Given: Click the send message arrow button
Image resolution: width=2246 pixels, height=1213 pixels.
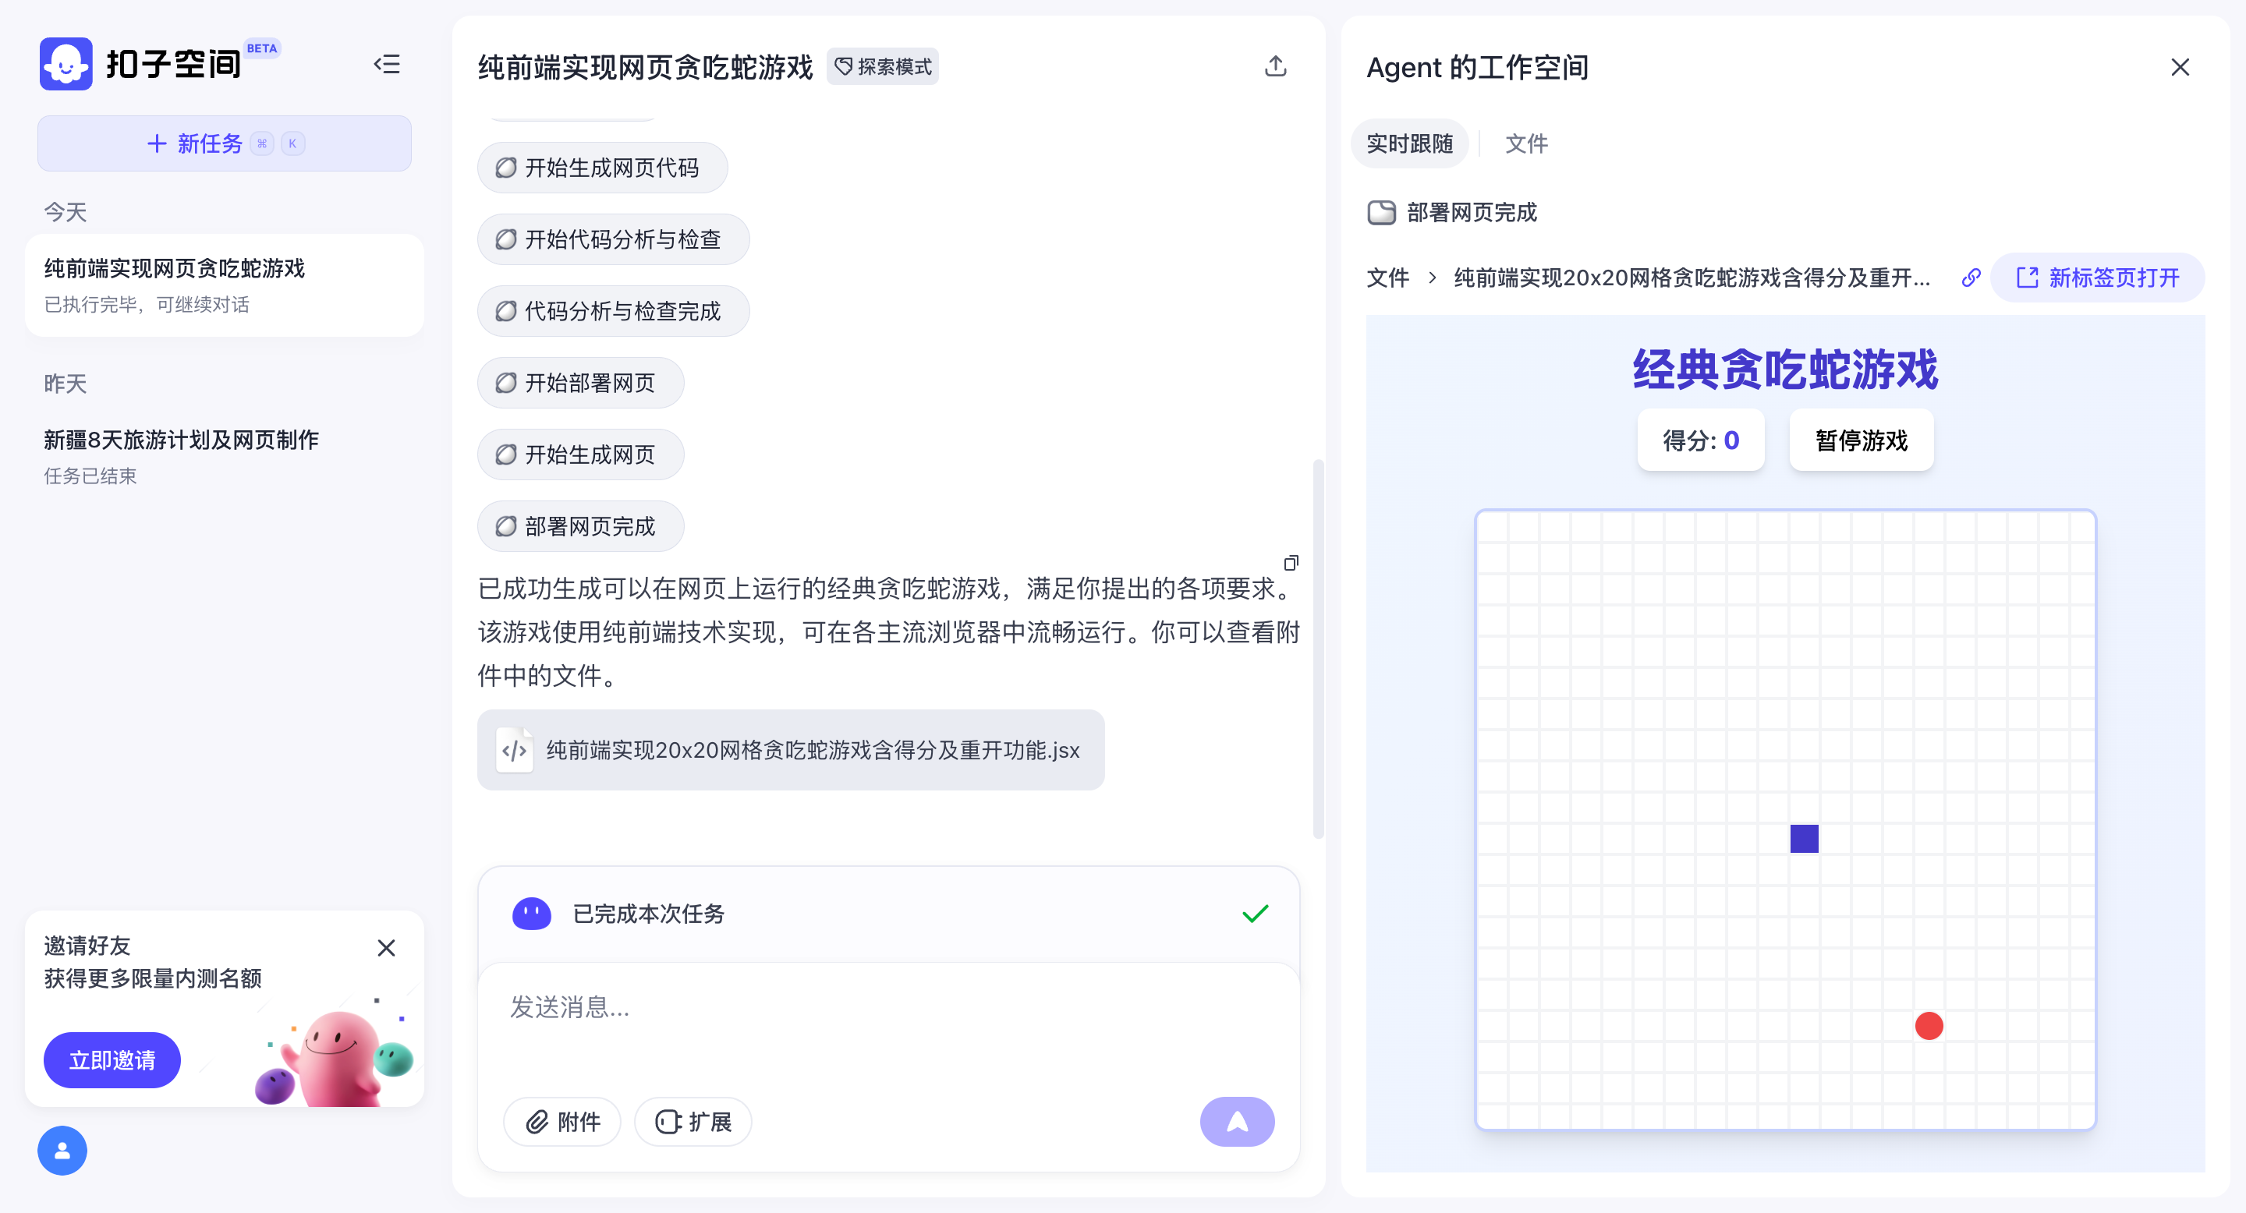Looking at the screenshot, I should click(x=1236, y=1122).
